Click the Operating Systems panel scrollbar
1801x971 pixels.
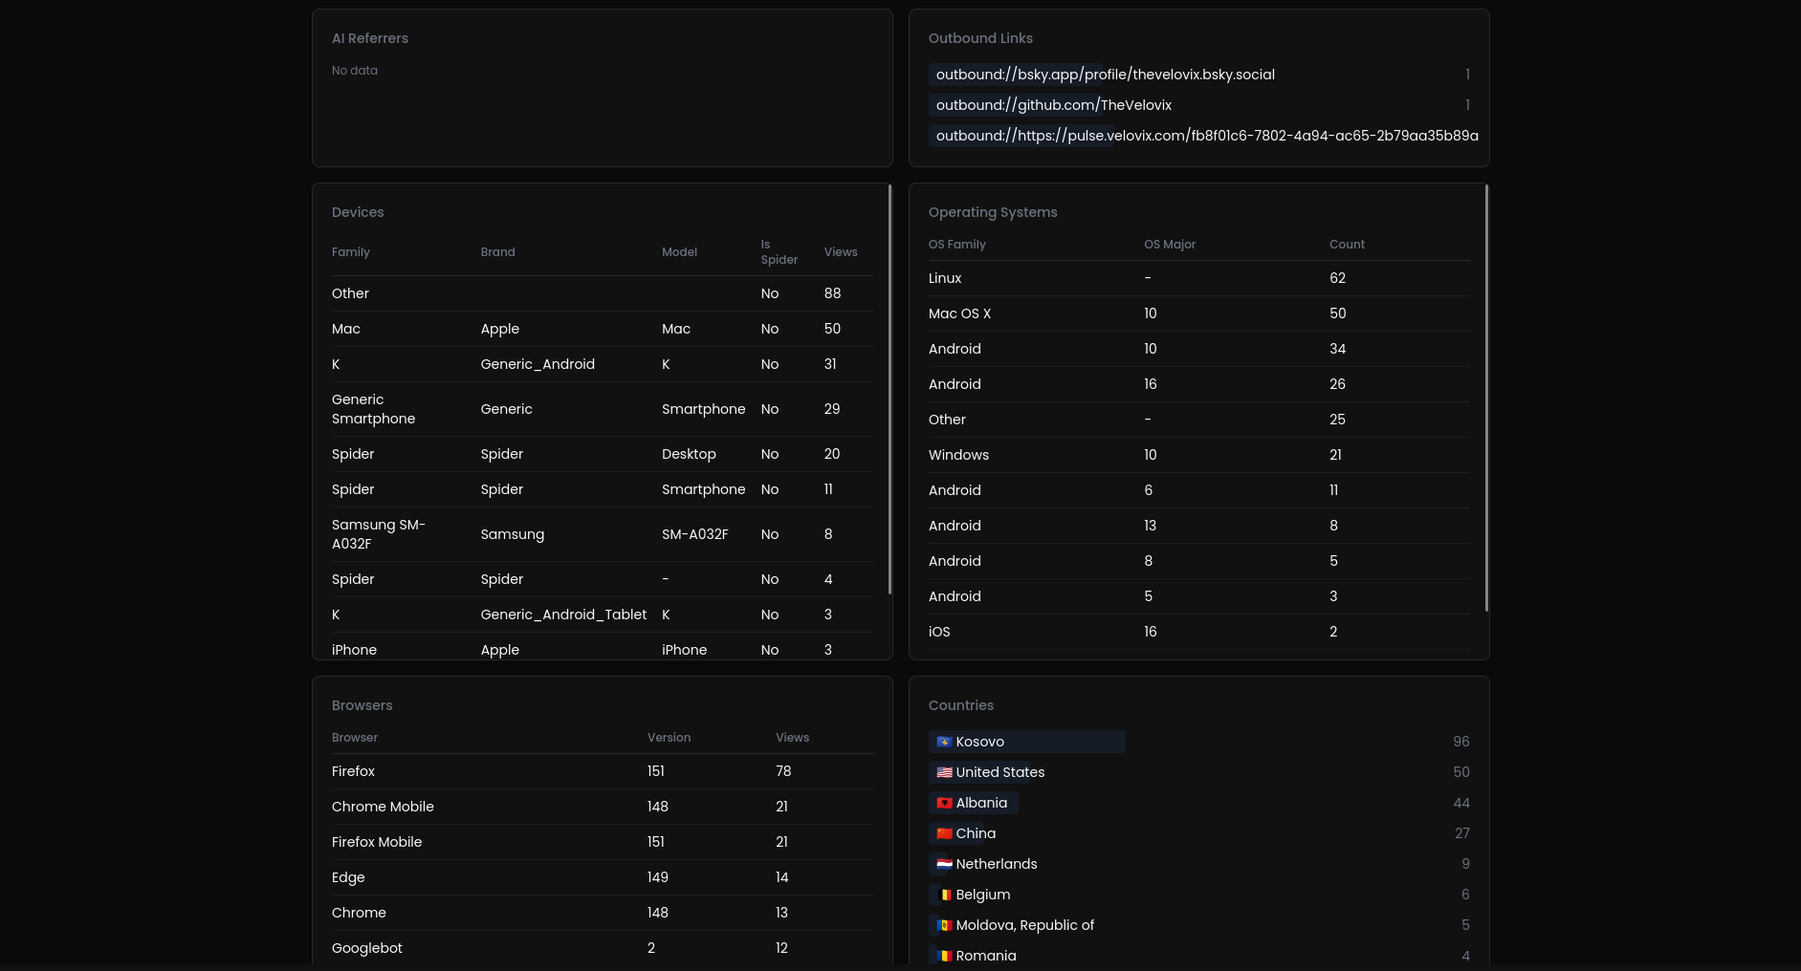tap(1486, 399)
